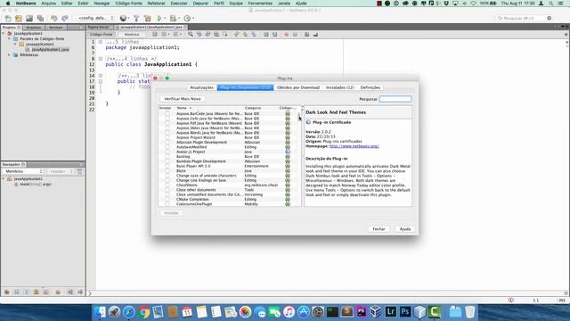
Task: Click the Debug Project toolbar icon
Action: (173, 18)
